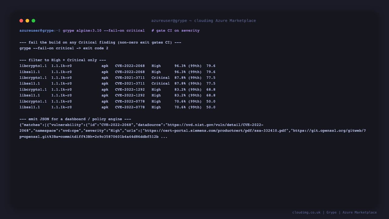Click 87.8% (99th) in the libcrypto1.1 row
Image resolution: width=389 pixels, height=219 pixels.
pos(188,78)
